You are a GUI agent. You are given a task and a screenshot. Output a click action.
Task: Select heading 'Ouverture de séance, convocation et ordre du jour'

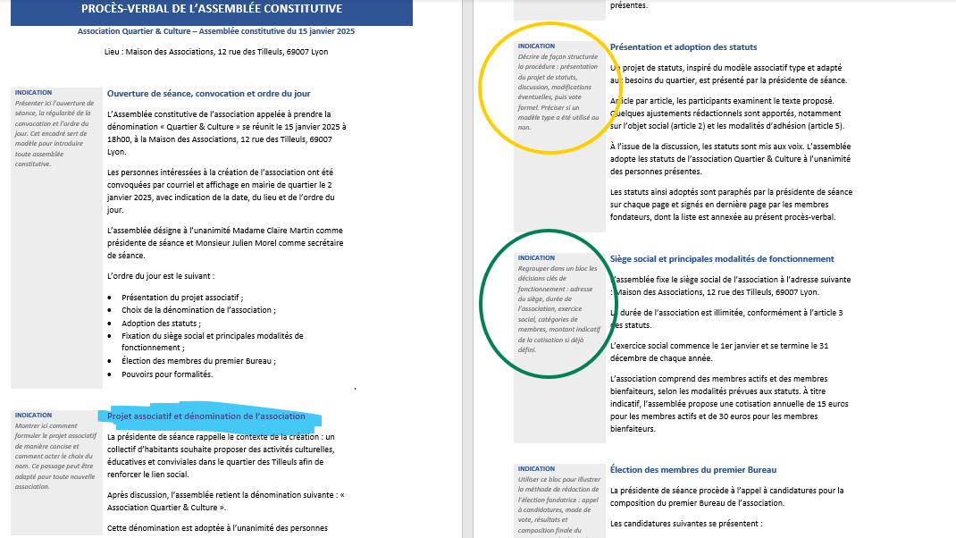click(208, 93)
